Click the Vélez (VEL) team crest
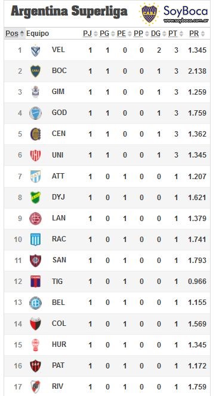Viewport: 216px width, 396px height. [35, 50]
